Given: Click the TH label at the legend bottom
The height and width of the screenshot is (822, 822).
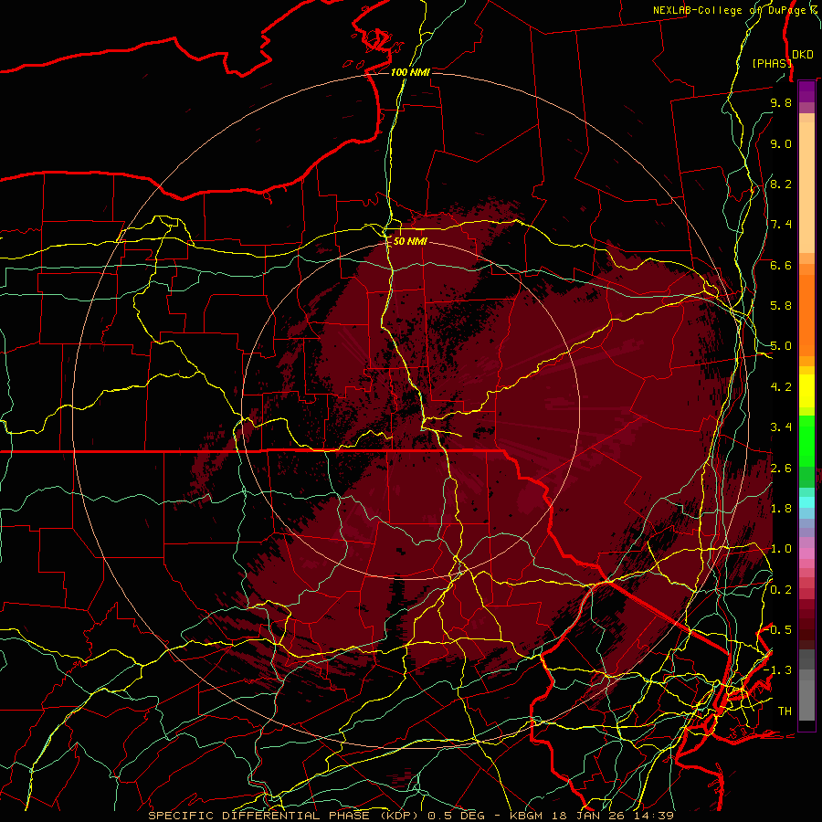Looking at the screenshot, I should click(785, 711).
